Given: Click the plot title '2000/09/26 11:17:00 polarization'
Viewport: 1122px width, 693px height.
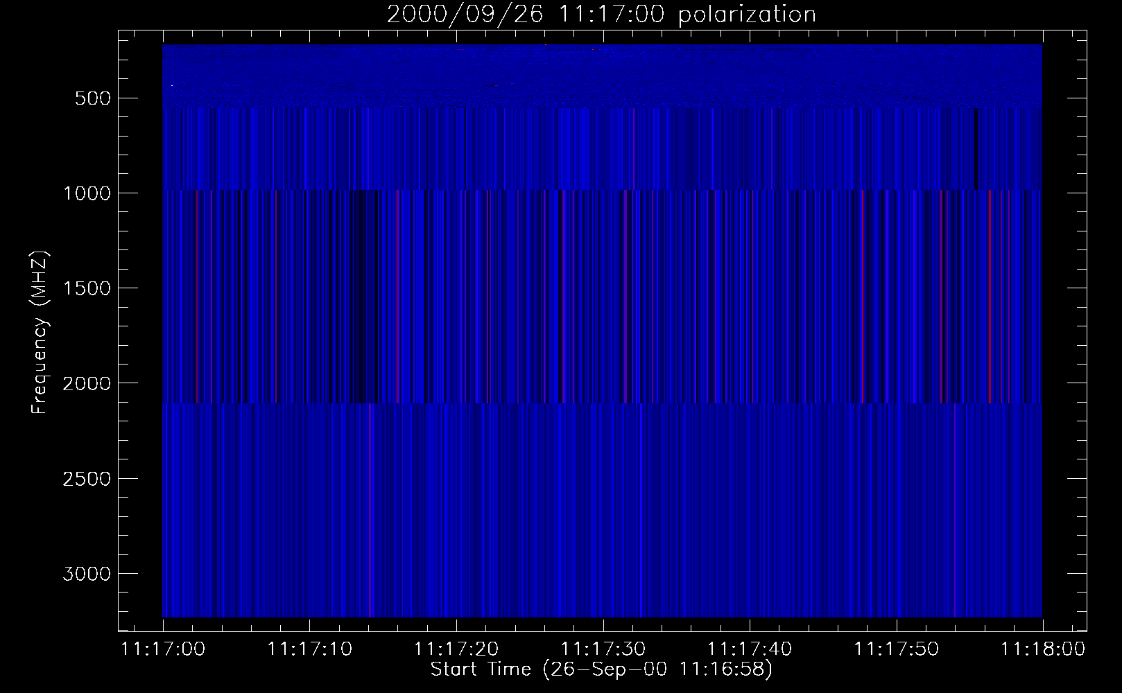Looking at the screenshot, I should pyautogui.click(x=601, y=15).
